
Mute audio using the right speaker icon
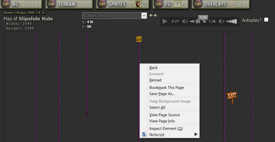click(x=221, y=21)
